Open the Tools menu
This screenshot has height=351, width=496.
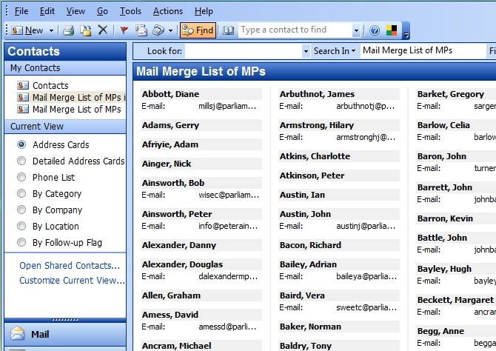pos(130,11)
